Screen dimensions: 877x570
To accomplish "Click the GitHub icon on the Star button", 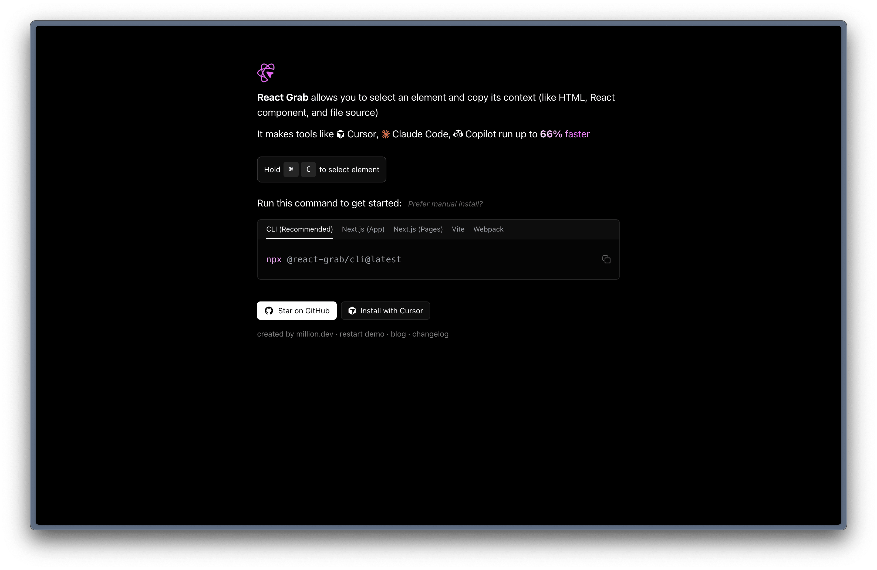I will click(269, 310).
